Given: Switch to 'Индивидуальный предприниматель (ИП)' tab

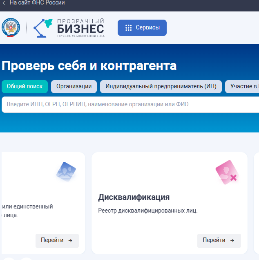Looking at the screenshot, I should (x=161, y=87).
